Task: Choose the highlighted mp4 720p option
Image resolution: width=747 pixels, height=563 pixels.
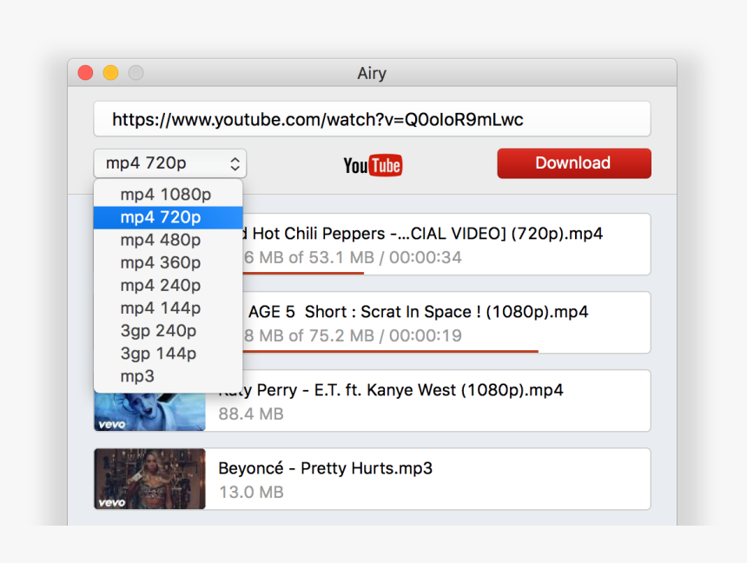Action: point(169,217)
